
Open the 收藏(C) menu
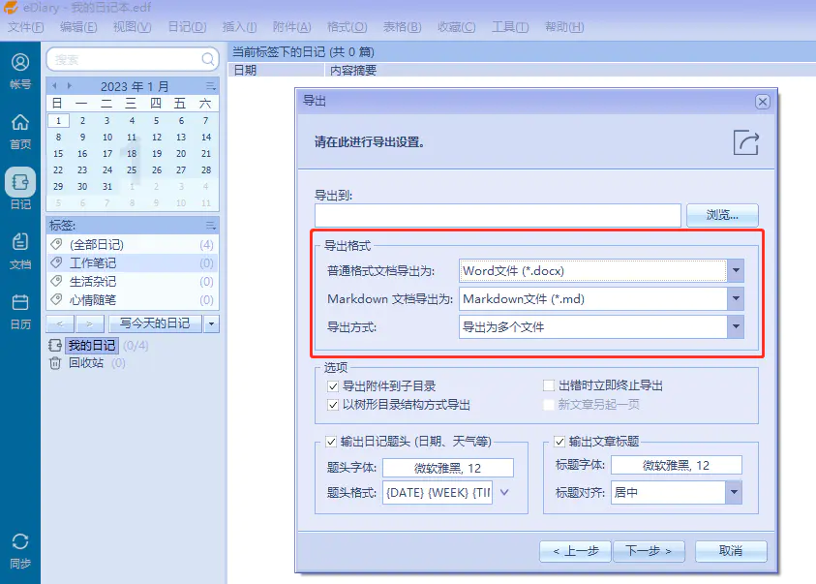(456, 27)
